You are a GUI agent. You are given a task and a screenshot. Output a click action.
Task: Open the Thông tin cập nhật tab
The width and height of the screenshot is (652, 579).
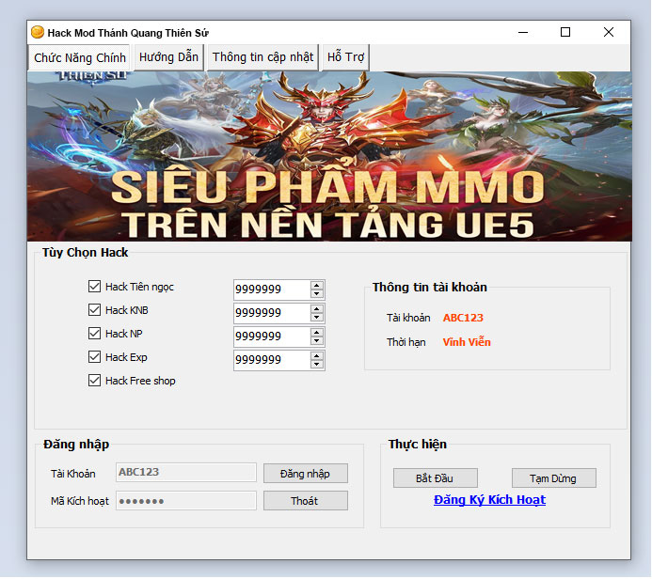[x=262, y=57]
